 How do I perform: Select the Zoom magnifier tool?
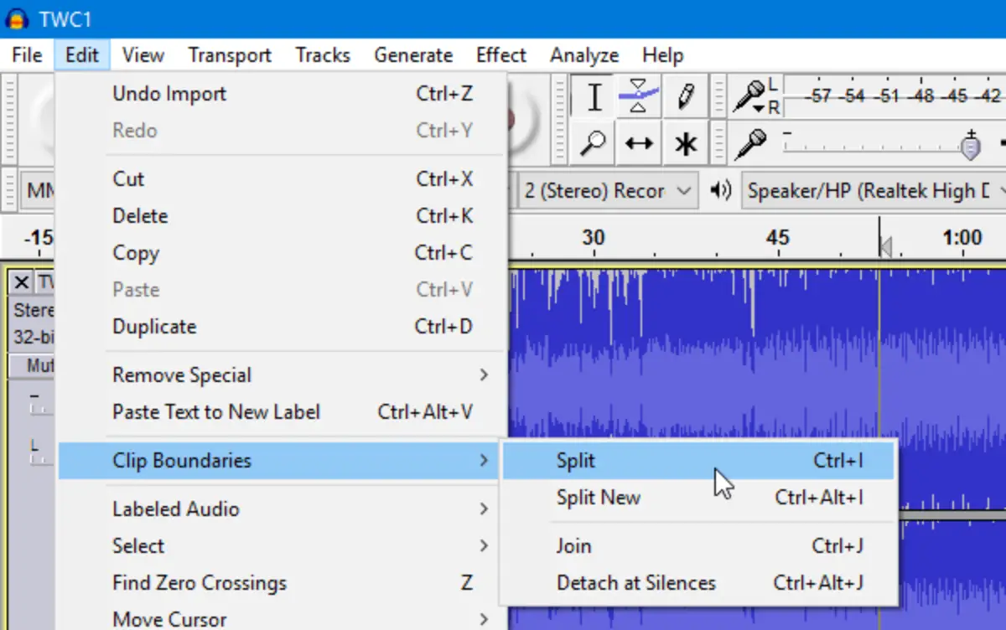click(x=594, y=143)
